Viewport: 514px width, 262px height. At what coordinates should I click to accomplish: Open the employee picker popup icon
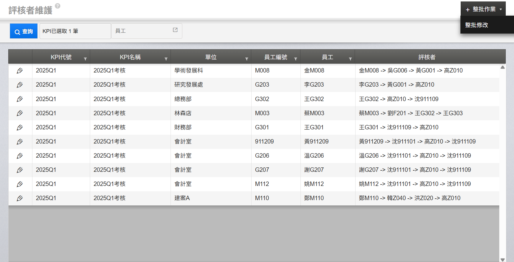pyautogui.click(x=175, y=30)
